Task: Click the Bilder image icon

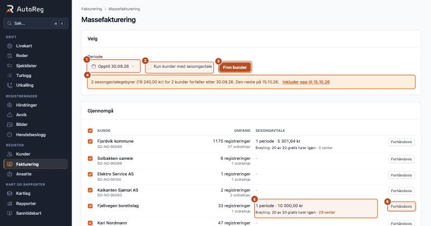Action: [x=10, y=124]
